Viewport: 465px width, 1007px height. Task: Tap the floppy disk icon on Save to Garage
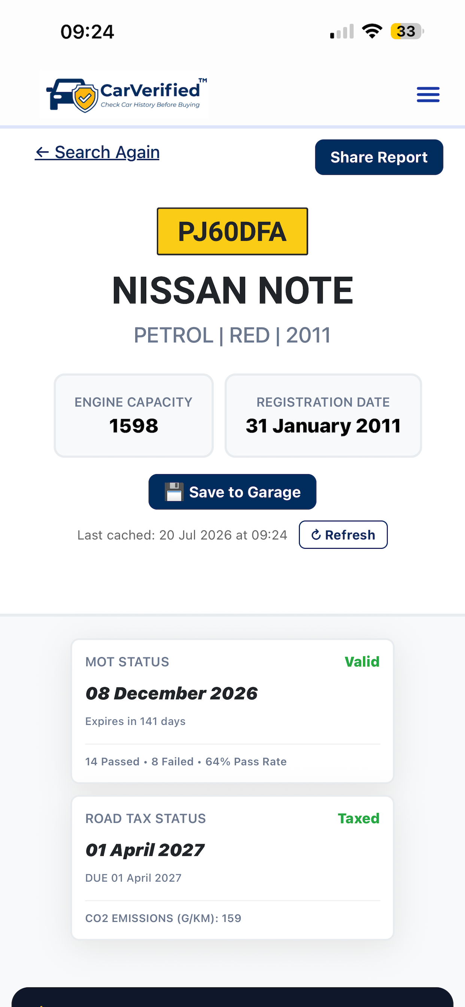click(x=174, y=492)
